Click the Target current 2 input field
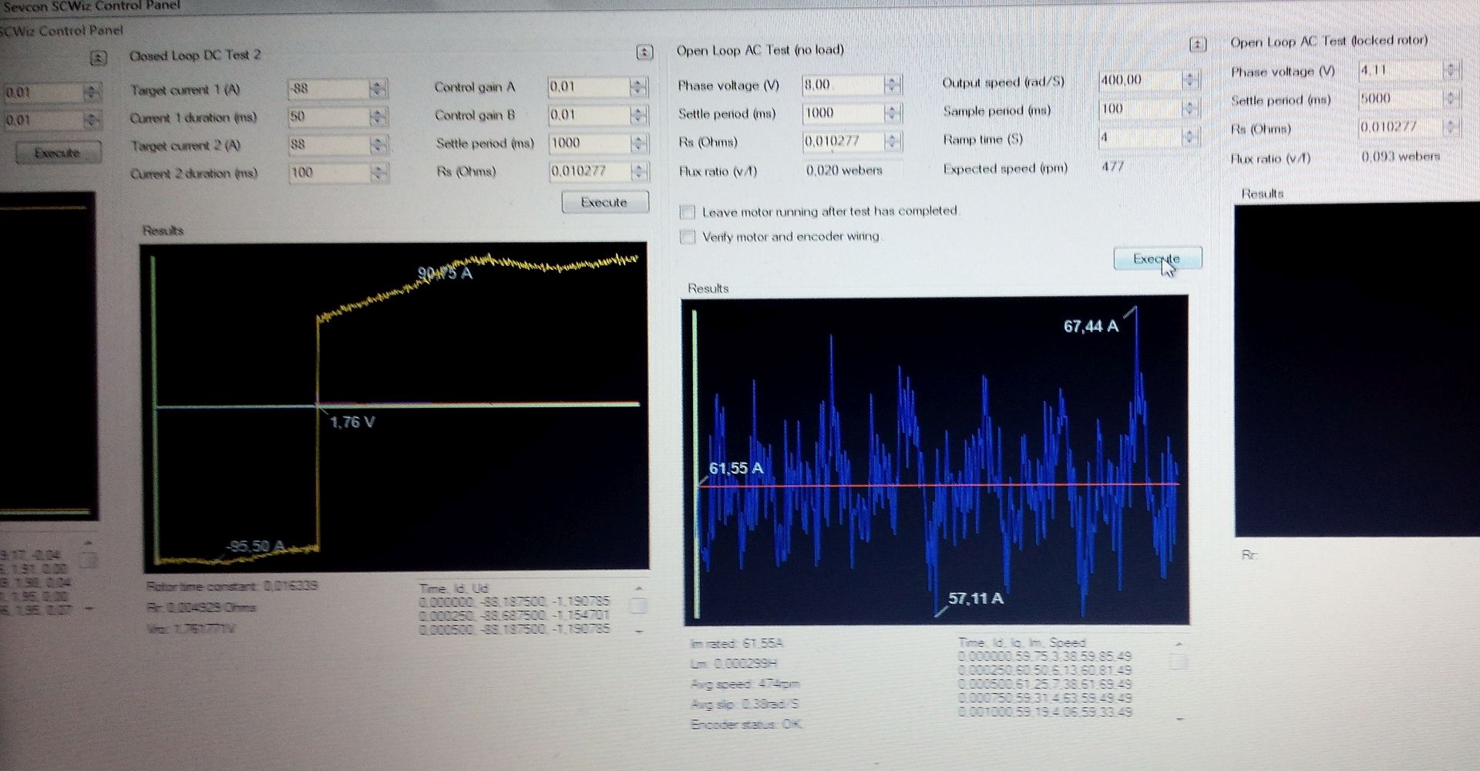Screen dimensions: 1480x771 (328, 145)
